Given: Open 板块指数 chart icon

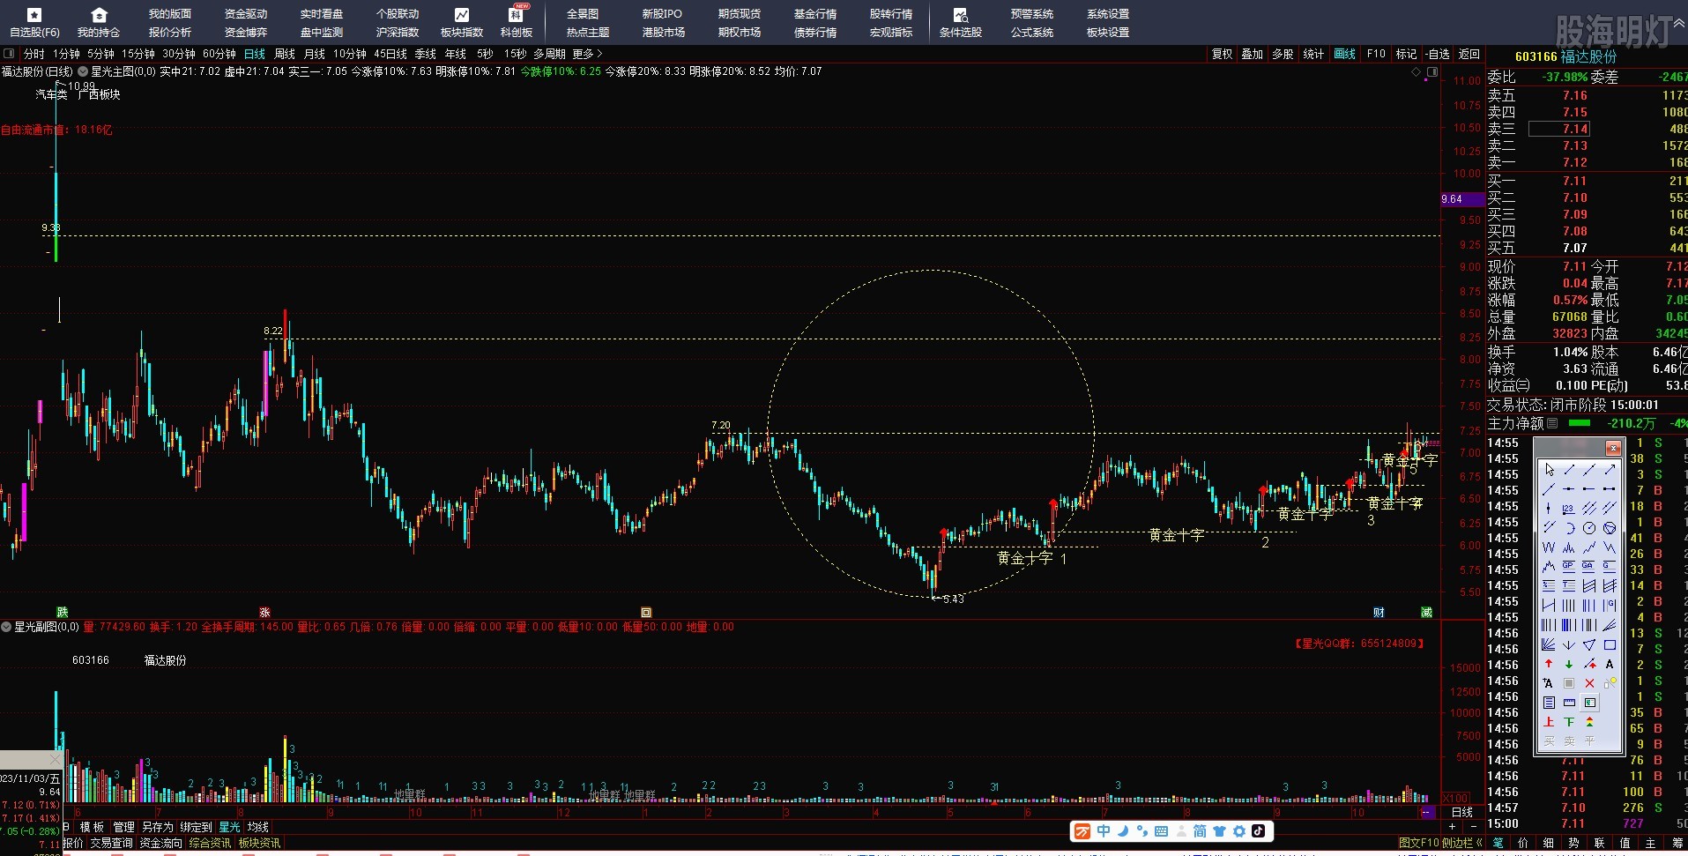Looking at the screenshot, I should pos(462,15).
